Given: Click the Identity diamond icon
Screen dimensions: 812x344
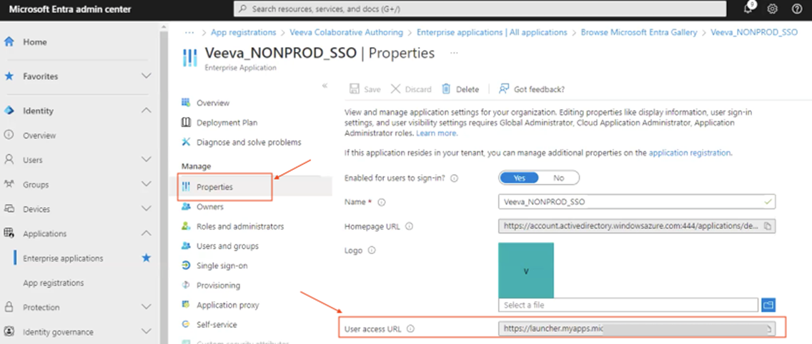Looking at the screenshot, I should coord(9,111).
